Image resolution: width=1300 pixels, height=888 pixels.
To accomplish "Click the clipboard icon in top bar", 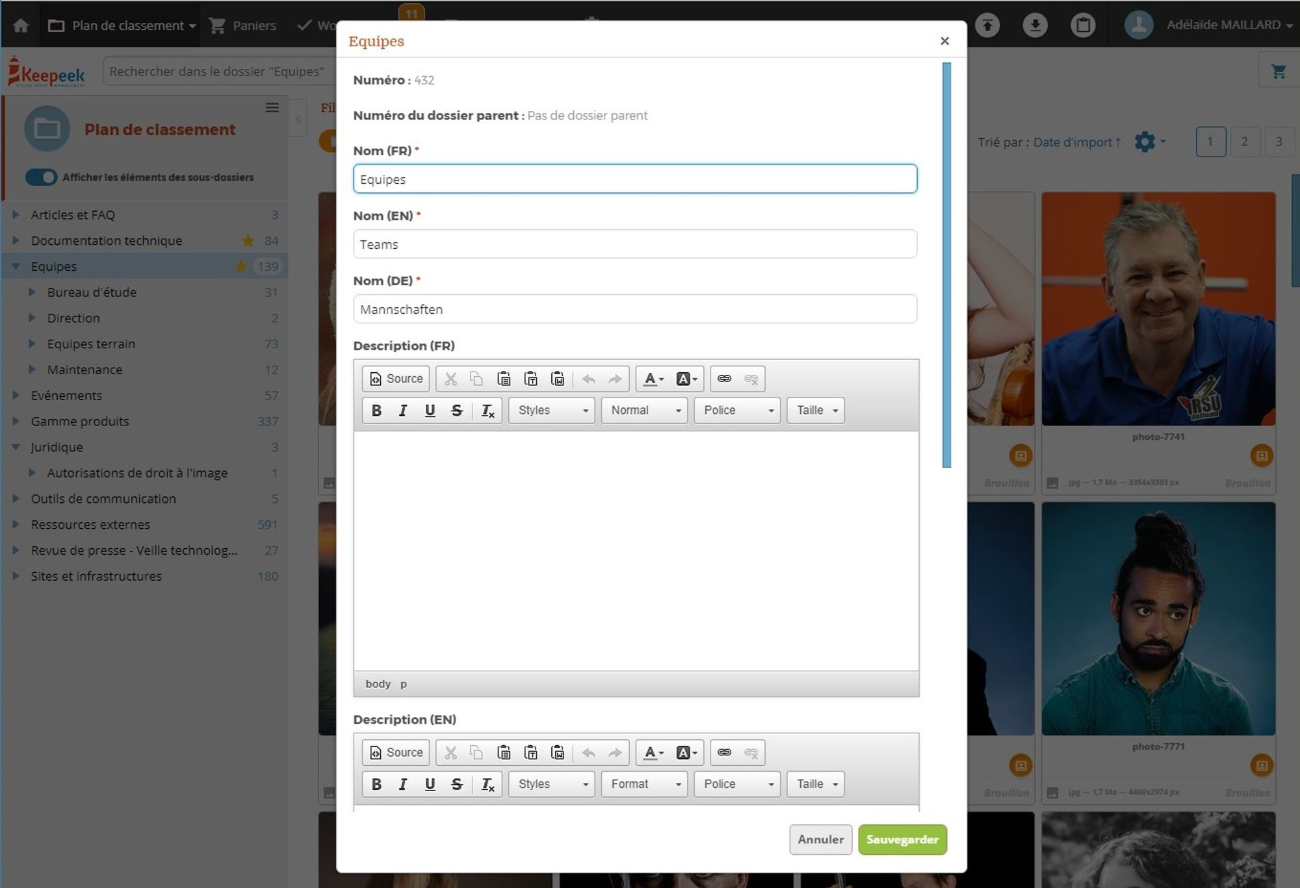I will pos(1083,25).
